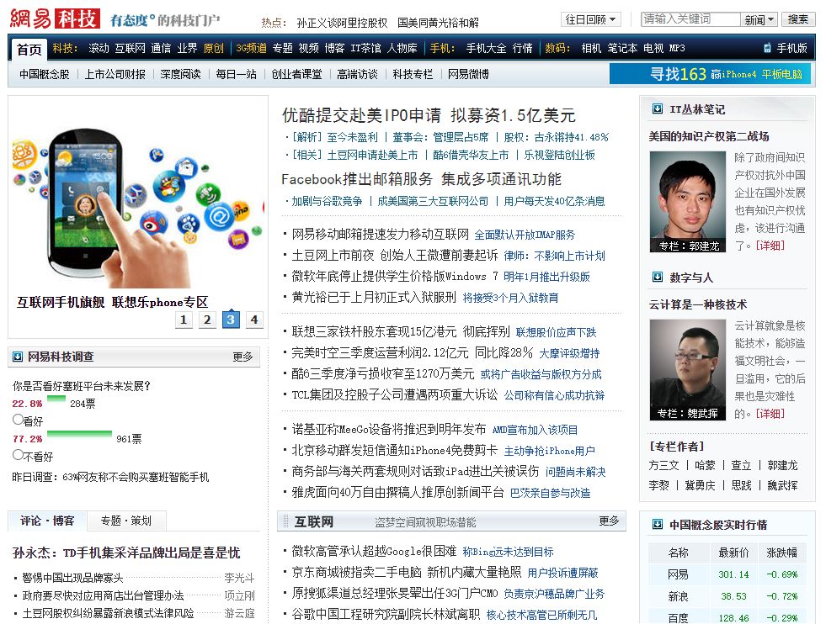This screenshot has height=624, width=826.
Task: Click the phone icon beside 手机版
Action: (x=767, y=49)
